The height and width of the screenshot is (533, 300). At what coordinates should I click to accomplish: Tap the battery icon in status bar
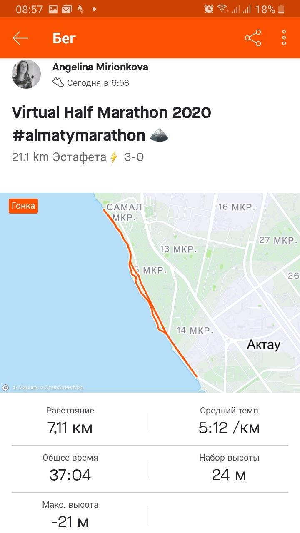(x=282, y=9)
